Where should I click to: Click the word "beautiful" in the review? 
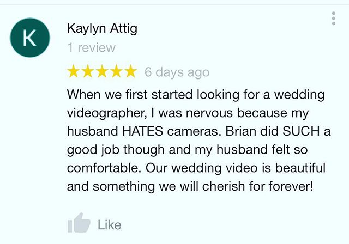[300, 168]
